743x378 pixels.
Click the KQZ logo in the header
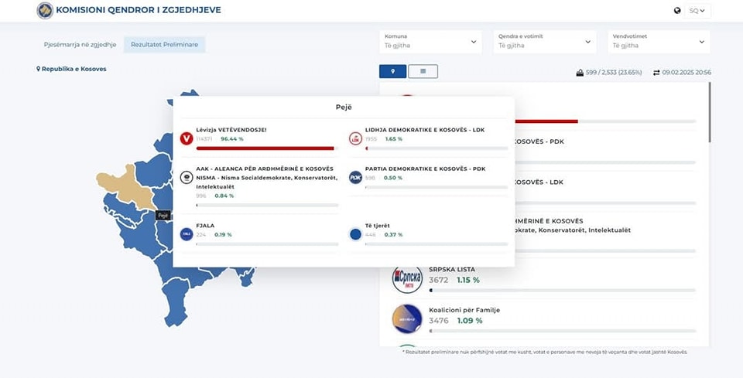pos(45,11)
